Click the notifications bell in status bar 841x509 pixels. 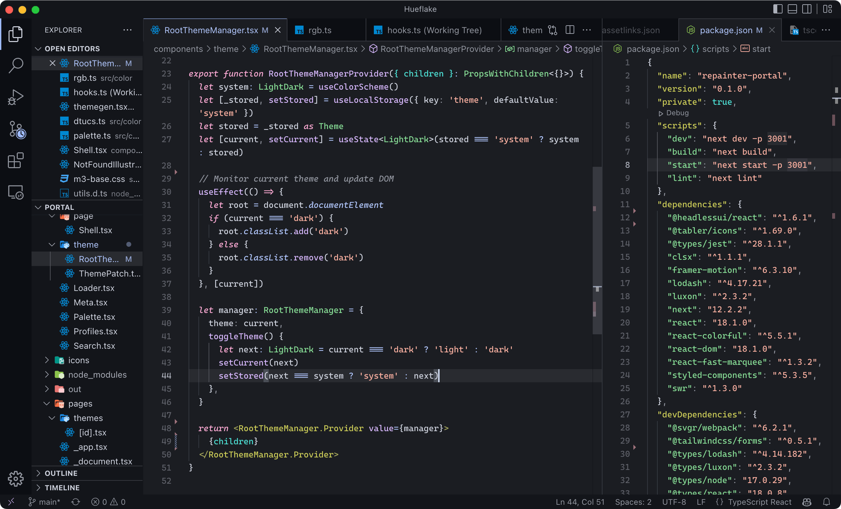(826, 502)
